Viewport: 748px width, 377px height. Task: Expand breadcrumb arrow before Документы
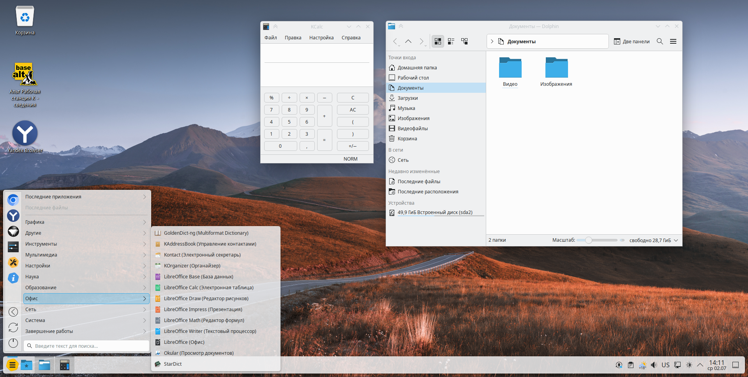492,41
